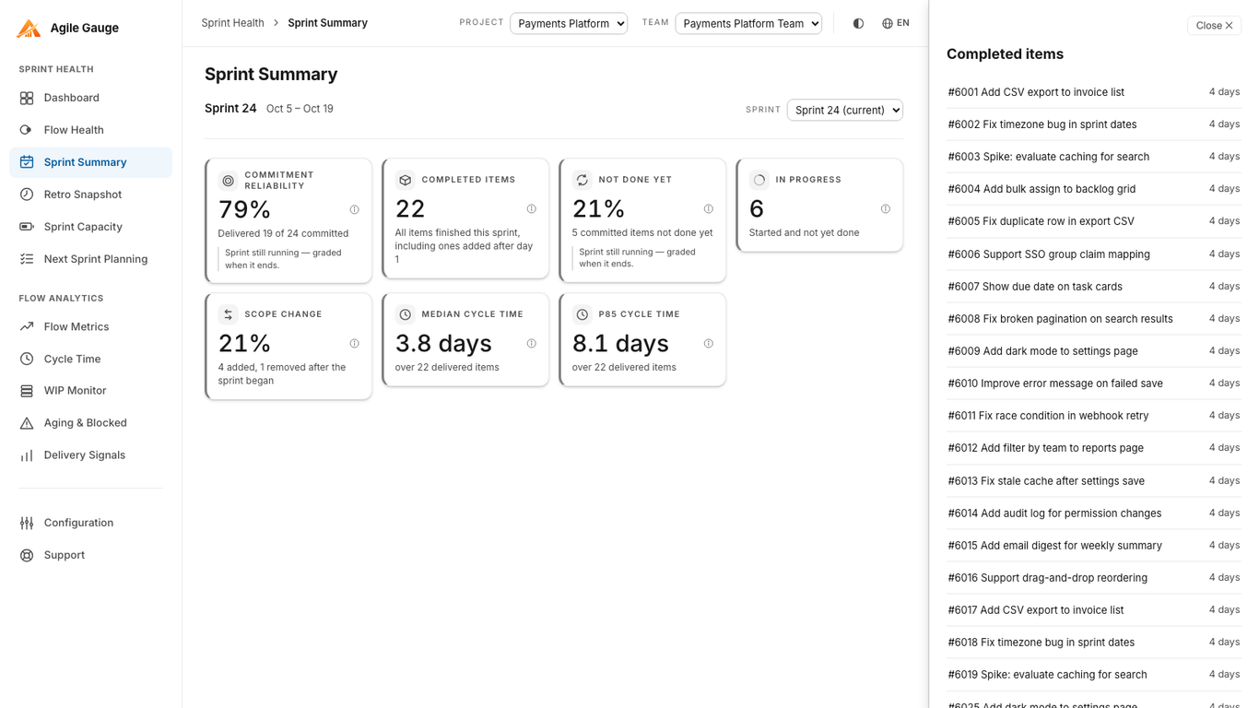This screenshot has height=708, width=1259.
Task: Open Flow Metrics in sidebar
Action: [x=90, y=326]
